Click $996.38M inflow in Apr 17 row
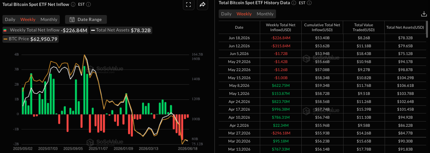The height and width of the screenshot is (153, 430). (x=280, y=109)
